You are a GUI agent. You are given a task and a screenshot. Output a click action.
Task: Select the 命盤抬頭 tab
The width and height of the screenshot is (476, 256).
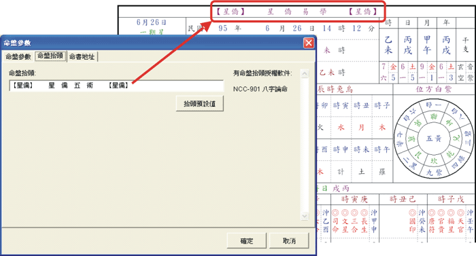50,56
